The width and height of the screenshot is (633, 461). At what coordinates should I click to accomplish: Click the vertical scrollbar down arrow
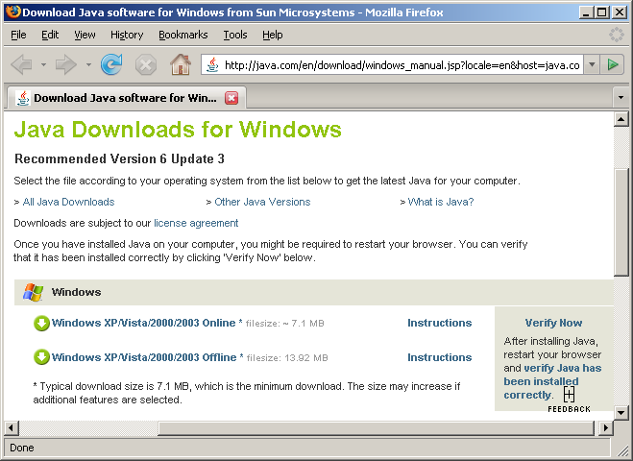click(621, 413)
